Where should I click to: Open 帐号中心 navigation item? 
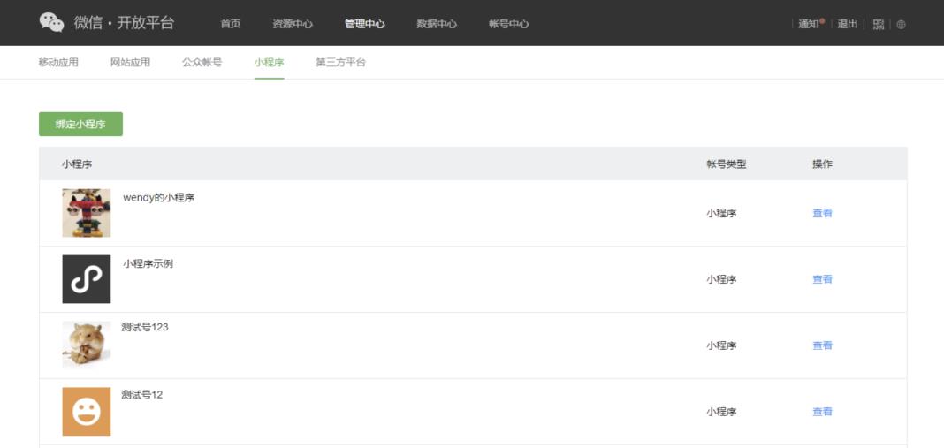click(x=509, y=24)
